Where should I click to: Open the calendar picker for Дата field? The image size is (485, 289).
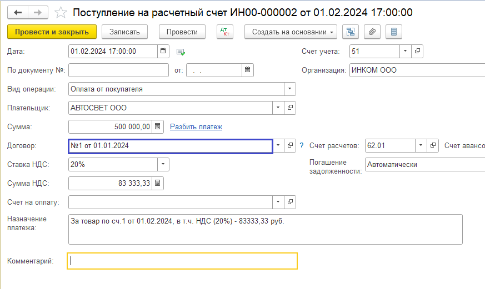tap(163, 52)
